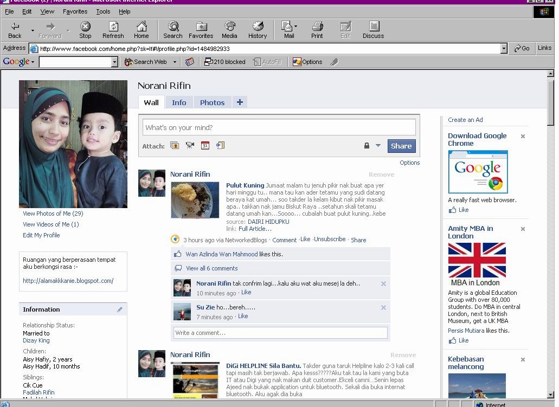This screenshot has height=407, width=559.
Task: Open the Back button history dropdown arrow
Action: pos(33,31)
